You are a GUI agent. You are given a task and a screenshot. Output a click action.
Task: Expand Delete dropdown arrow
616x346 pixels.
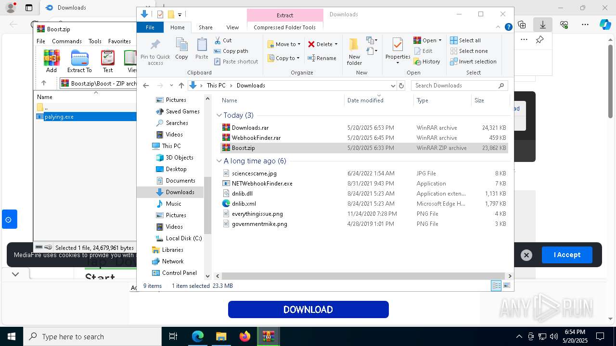336,44
